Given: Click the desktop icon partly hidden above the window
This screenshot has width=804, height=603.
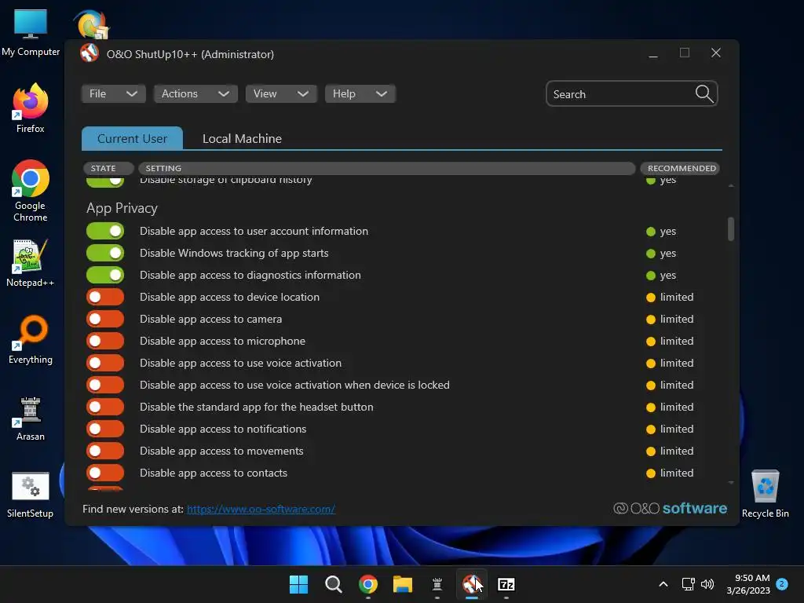Looking at the screenshot, I should point(92,24).
